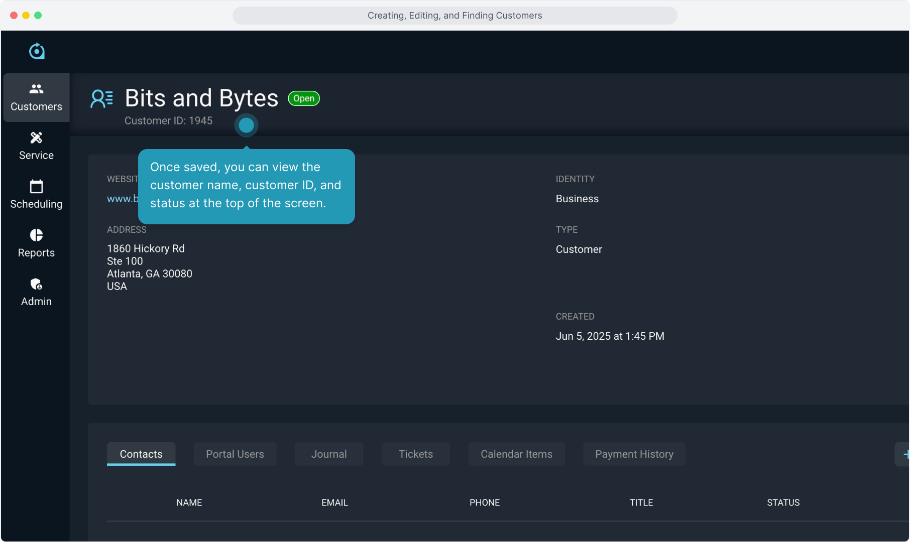Open the Calendar Items tab
Viewport: 910px width, 542px height.
[x=516, y=454]
